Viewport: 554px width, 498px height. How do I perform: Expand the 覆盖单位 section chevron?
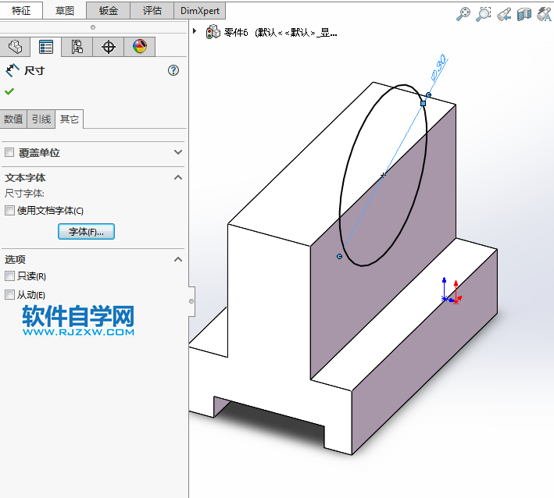[x=178, y=152]
